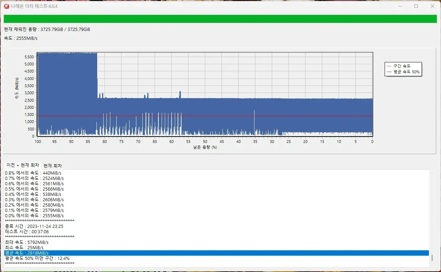Click the 현재 채워진 용량 label
441x272 pixels.
[47, 30]
